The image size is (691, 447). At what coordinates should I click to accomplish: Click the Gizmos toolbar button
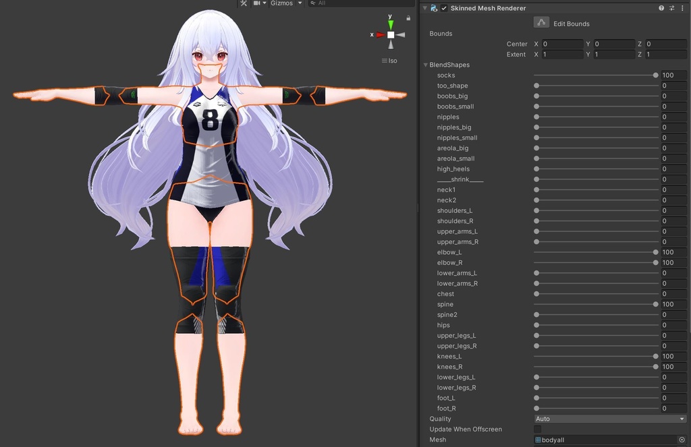(281, 3)
